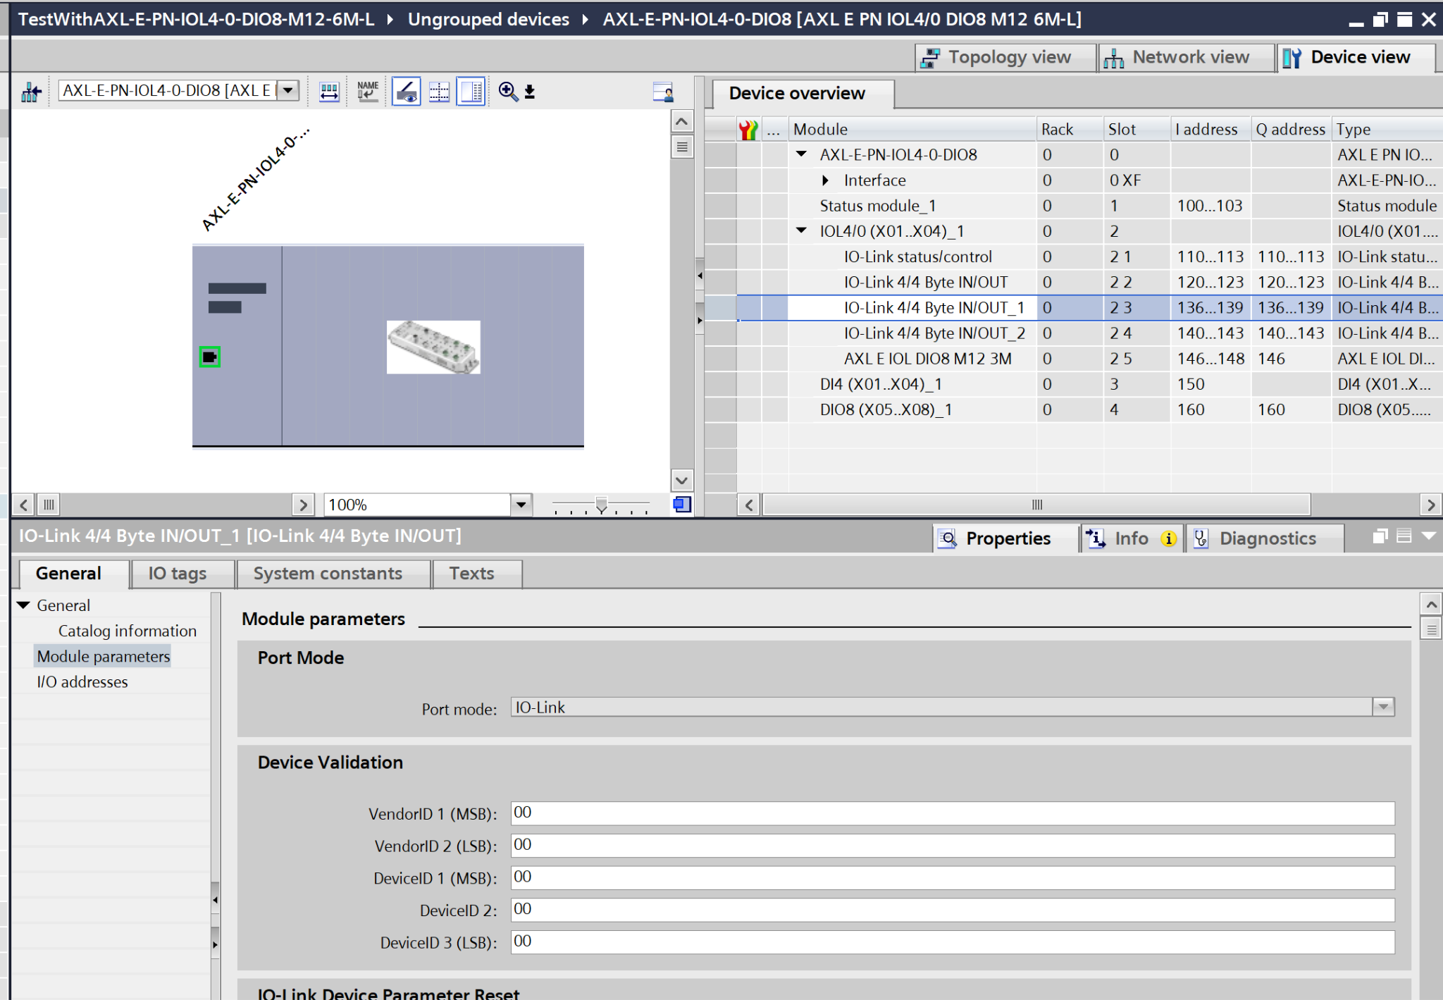This screenshot has width=1443, height=1000.
Task: Toggle the show address labels eye button
Action: pyautogui.click(x=406, y=92)
